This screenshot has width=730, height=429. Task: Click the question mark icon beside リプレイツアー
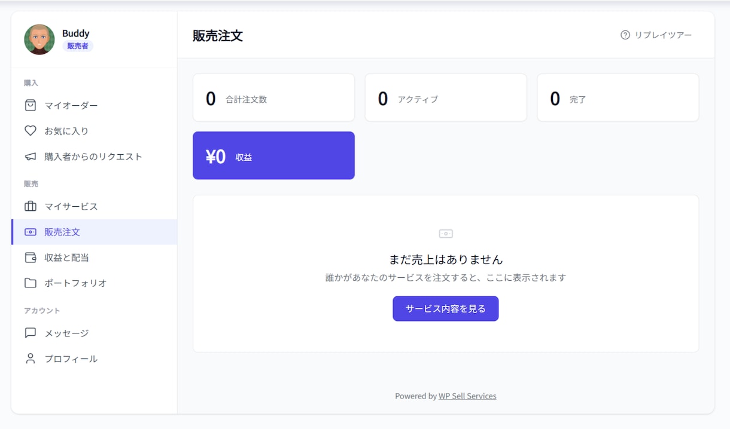tap(625, 35)
